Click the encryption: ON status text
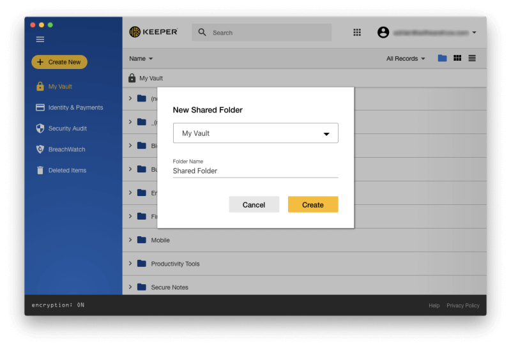Image resolution: width=511 pixels, height=348 pixels. click(57, 305)
